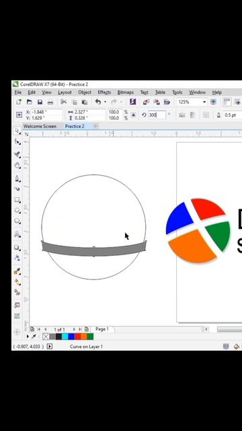This screenshot has height=431, width=242.
Task: Click the Import icon
Action: 146,102
